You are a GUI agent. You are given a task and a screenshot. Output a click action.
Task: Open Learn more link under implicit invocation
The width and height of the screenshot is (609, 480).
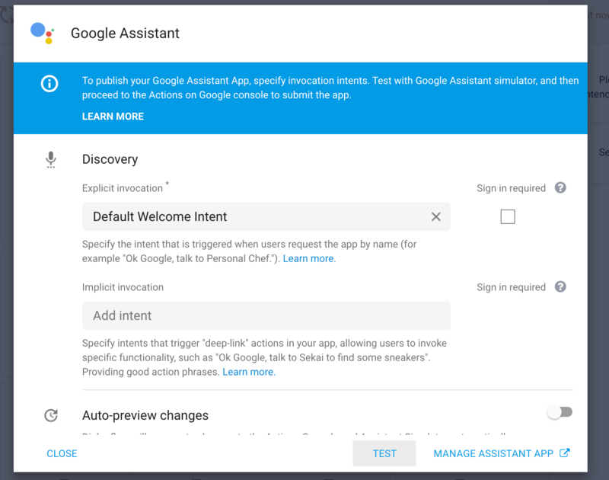pos(249,372)
